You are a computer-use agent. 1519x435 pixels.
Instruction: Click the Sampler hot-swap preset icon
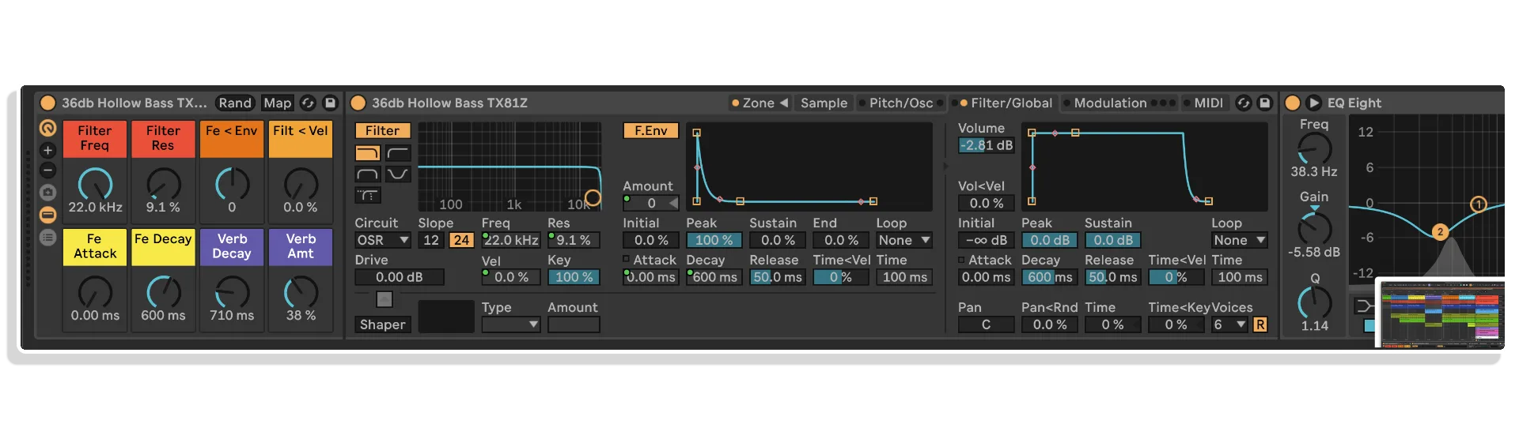[1244, 103]
